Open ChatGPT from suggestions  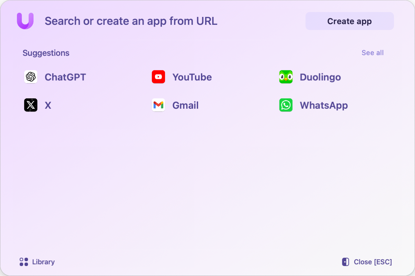[31, 77]
